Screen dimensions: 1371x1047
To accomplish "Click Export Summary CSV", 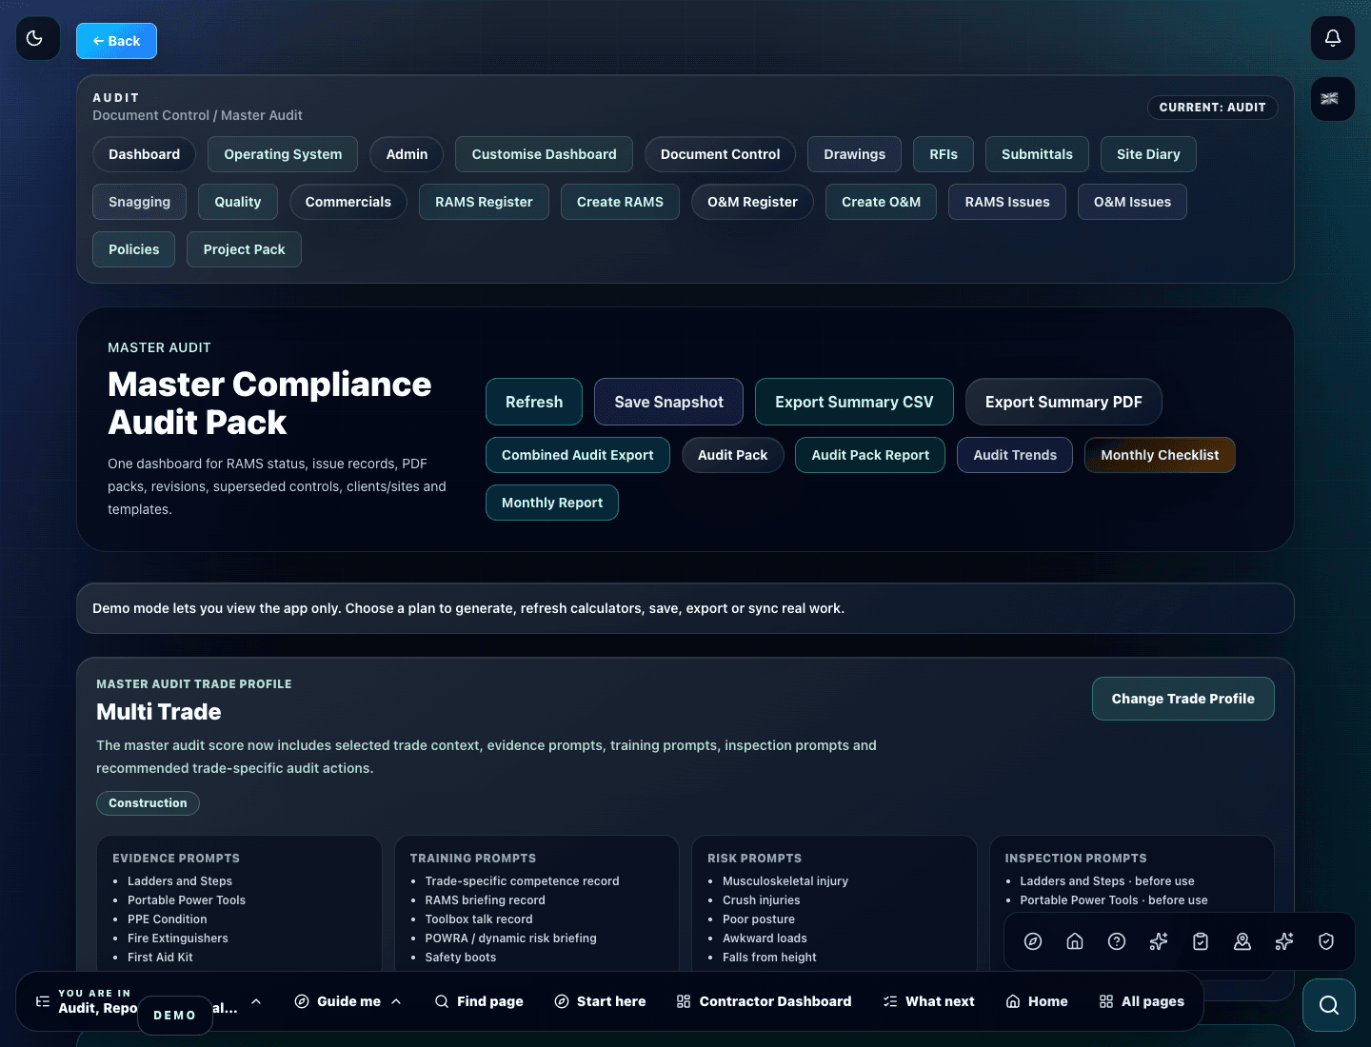I will [854, 402].
